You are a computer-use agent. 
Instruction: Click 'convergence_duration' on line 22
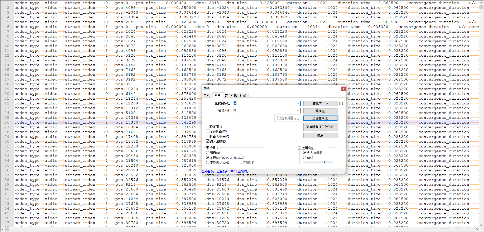pyautogui.click(x=444, y=103)
